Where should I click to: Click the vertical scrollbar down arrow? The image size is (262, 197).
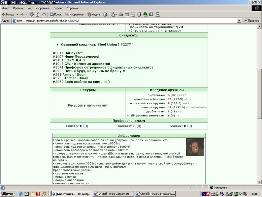click(259, 182)
